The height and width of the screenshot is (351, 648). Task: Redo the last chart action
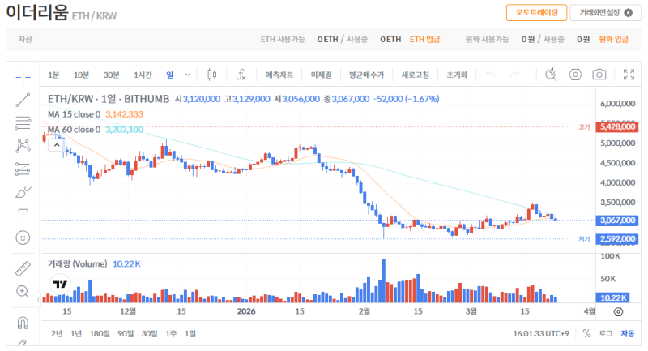(514, 75)
